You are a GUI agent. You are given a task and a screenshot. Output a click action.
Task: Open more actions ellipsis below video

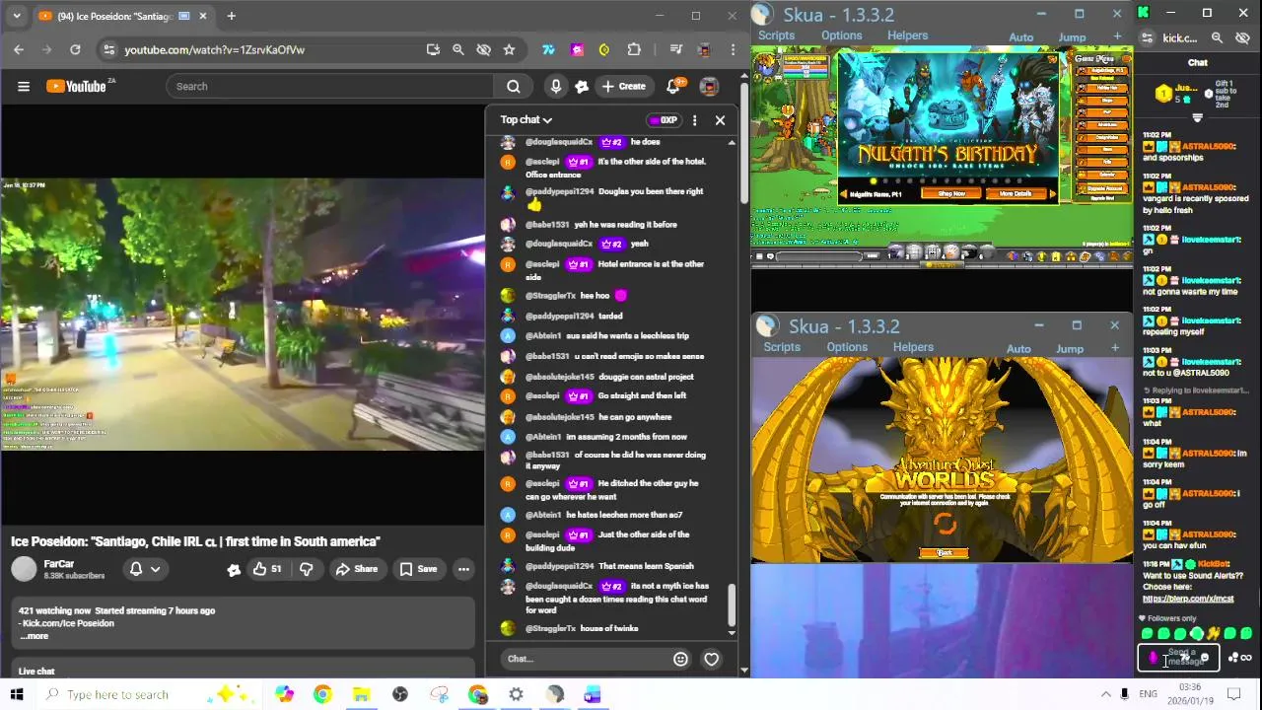tap(463, 569)
